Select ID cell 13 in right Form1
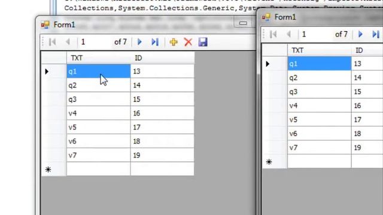Viewport: 383px width, 215px height. click(367, 64)
